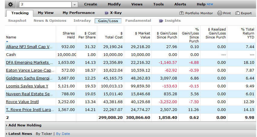The width and height of the screenshot is (257, 137).
Task: Open Loomis Sayles Value Y link
Action: 27,86
